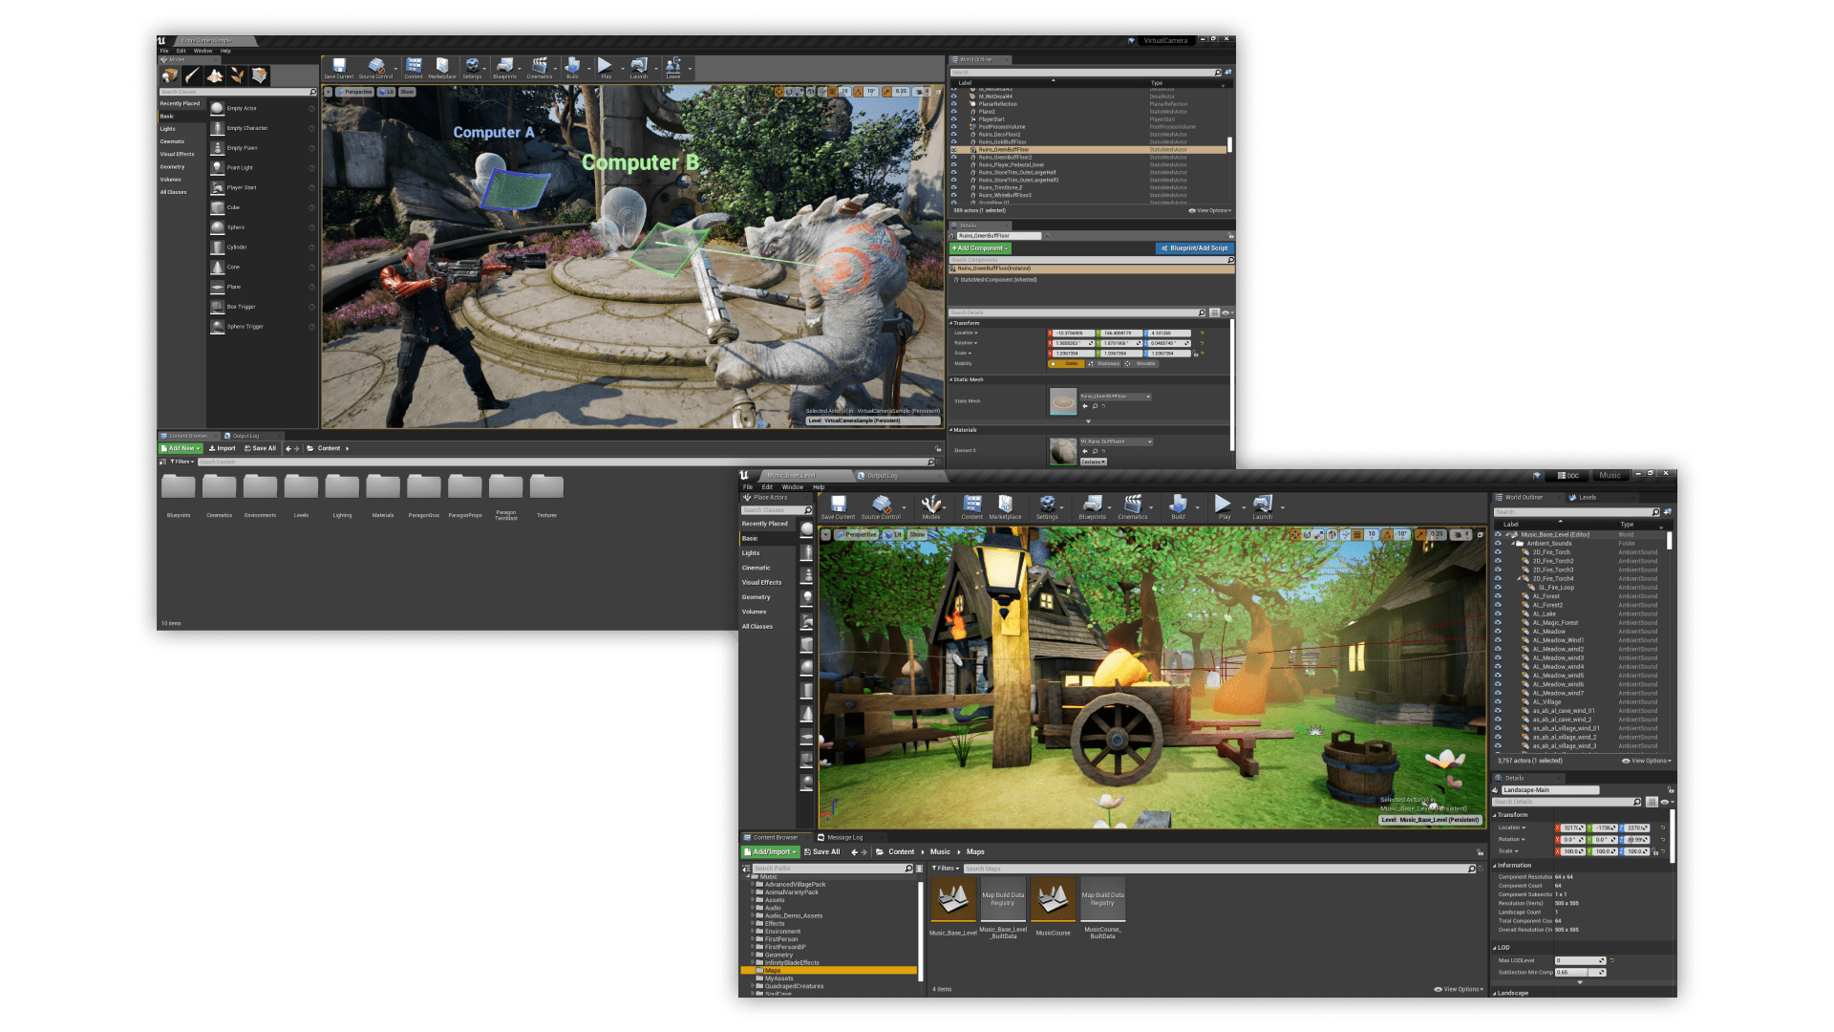The width and height of the screenshot is (1834, 1032).
Task: Open Source Control in the Music window toolbar
Action: pos(881,506)
